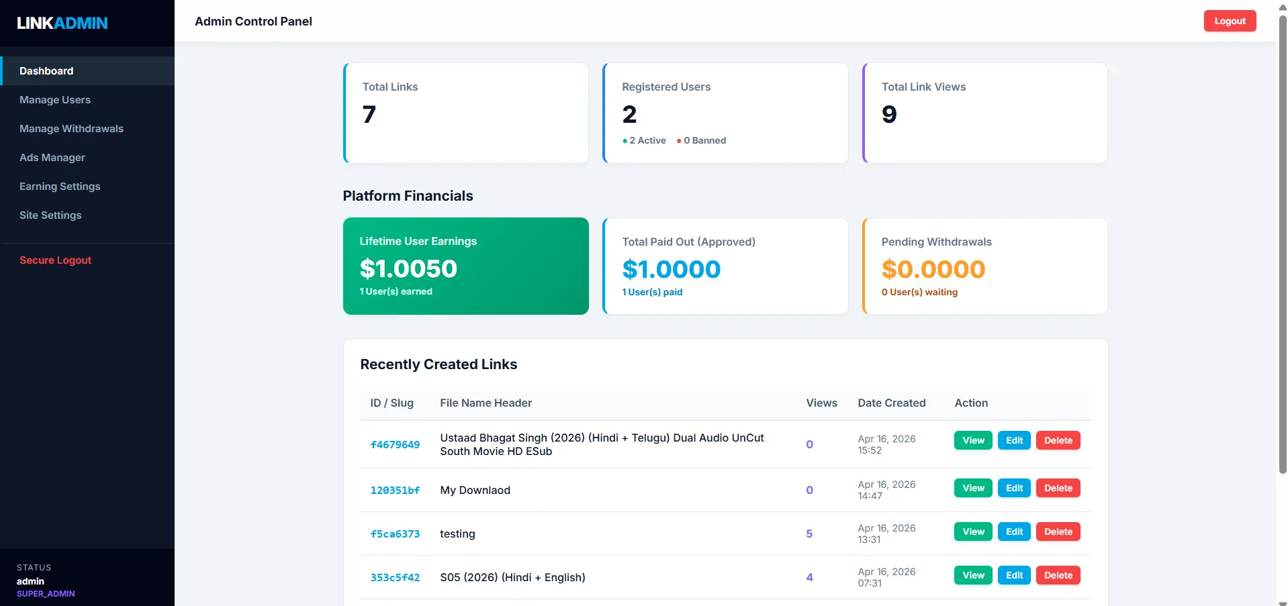Viewport: 1288px width, 606px height.
Task: View the Ustaad Bhagat Singh link
Action: (x=972, y=441)
